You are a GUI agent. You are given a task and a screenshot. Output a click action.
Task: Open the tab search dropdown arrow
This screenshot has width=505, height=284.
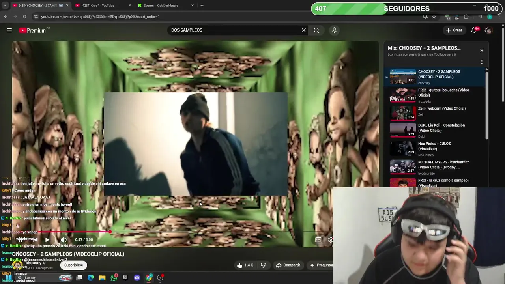pos(5,6)
